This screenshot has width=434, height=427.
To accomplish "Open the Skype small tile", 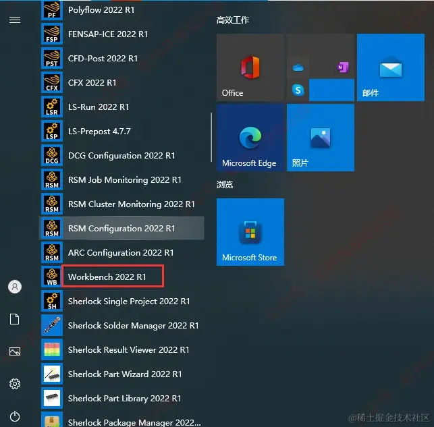I will (x=298, y=90).
